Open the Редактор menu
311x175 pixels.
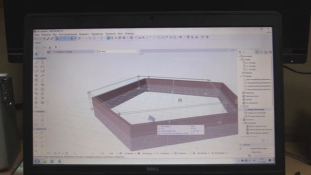[46, 35]
